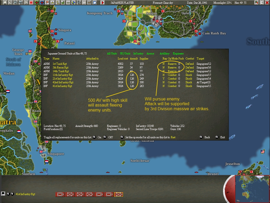Toggle replacements 'N' for 11th Infantry Rgt
Image resolution: width=270 pixels, height=203 pixels.
[163, 75]
